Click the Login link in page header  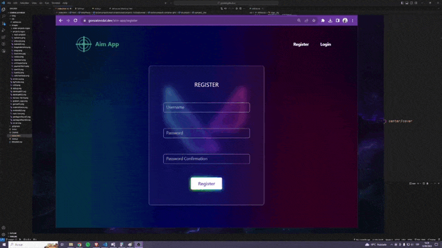[x=325, y=45]
